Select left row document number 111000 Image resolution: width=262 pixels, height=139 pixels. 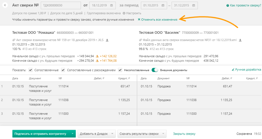63,114
